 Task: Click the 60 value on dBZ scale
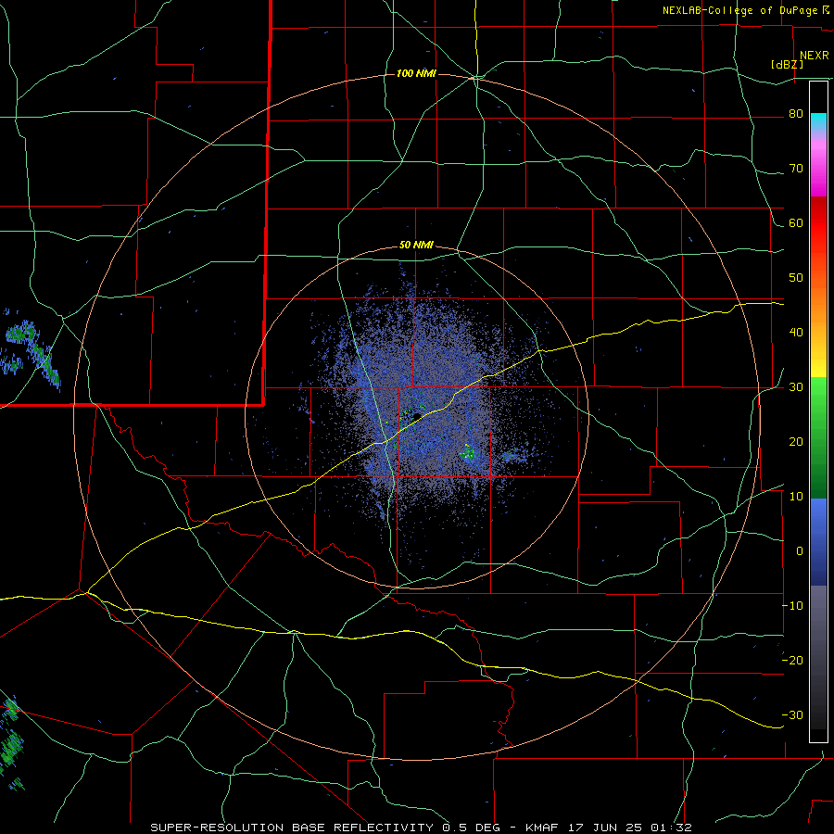(796, 222)
